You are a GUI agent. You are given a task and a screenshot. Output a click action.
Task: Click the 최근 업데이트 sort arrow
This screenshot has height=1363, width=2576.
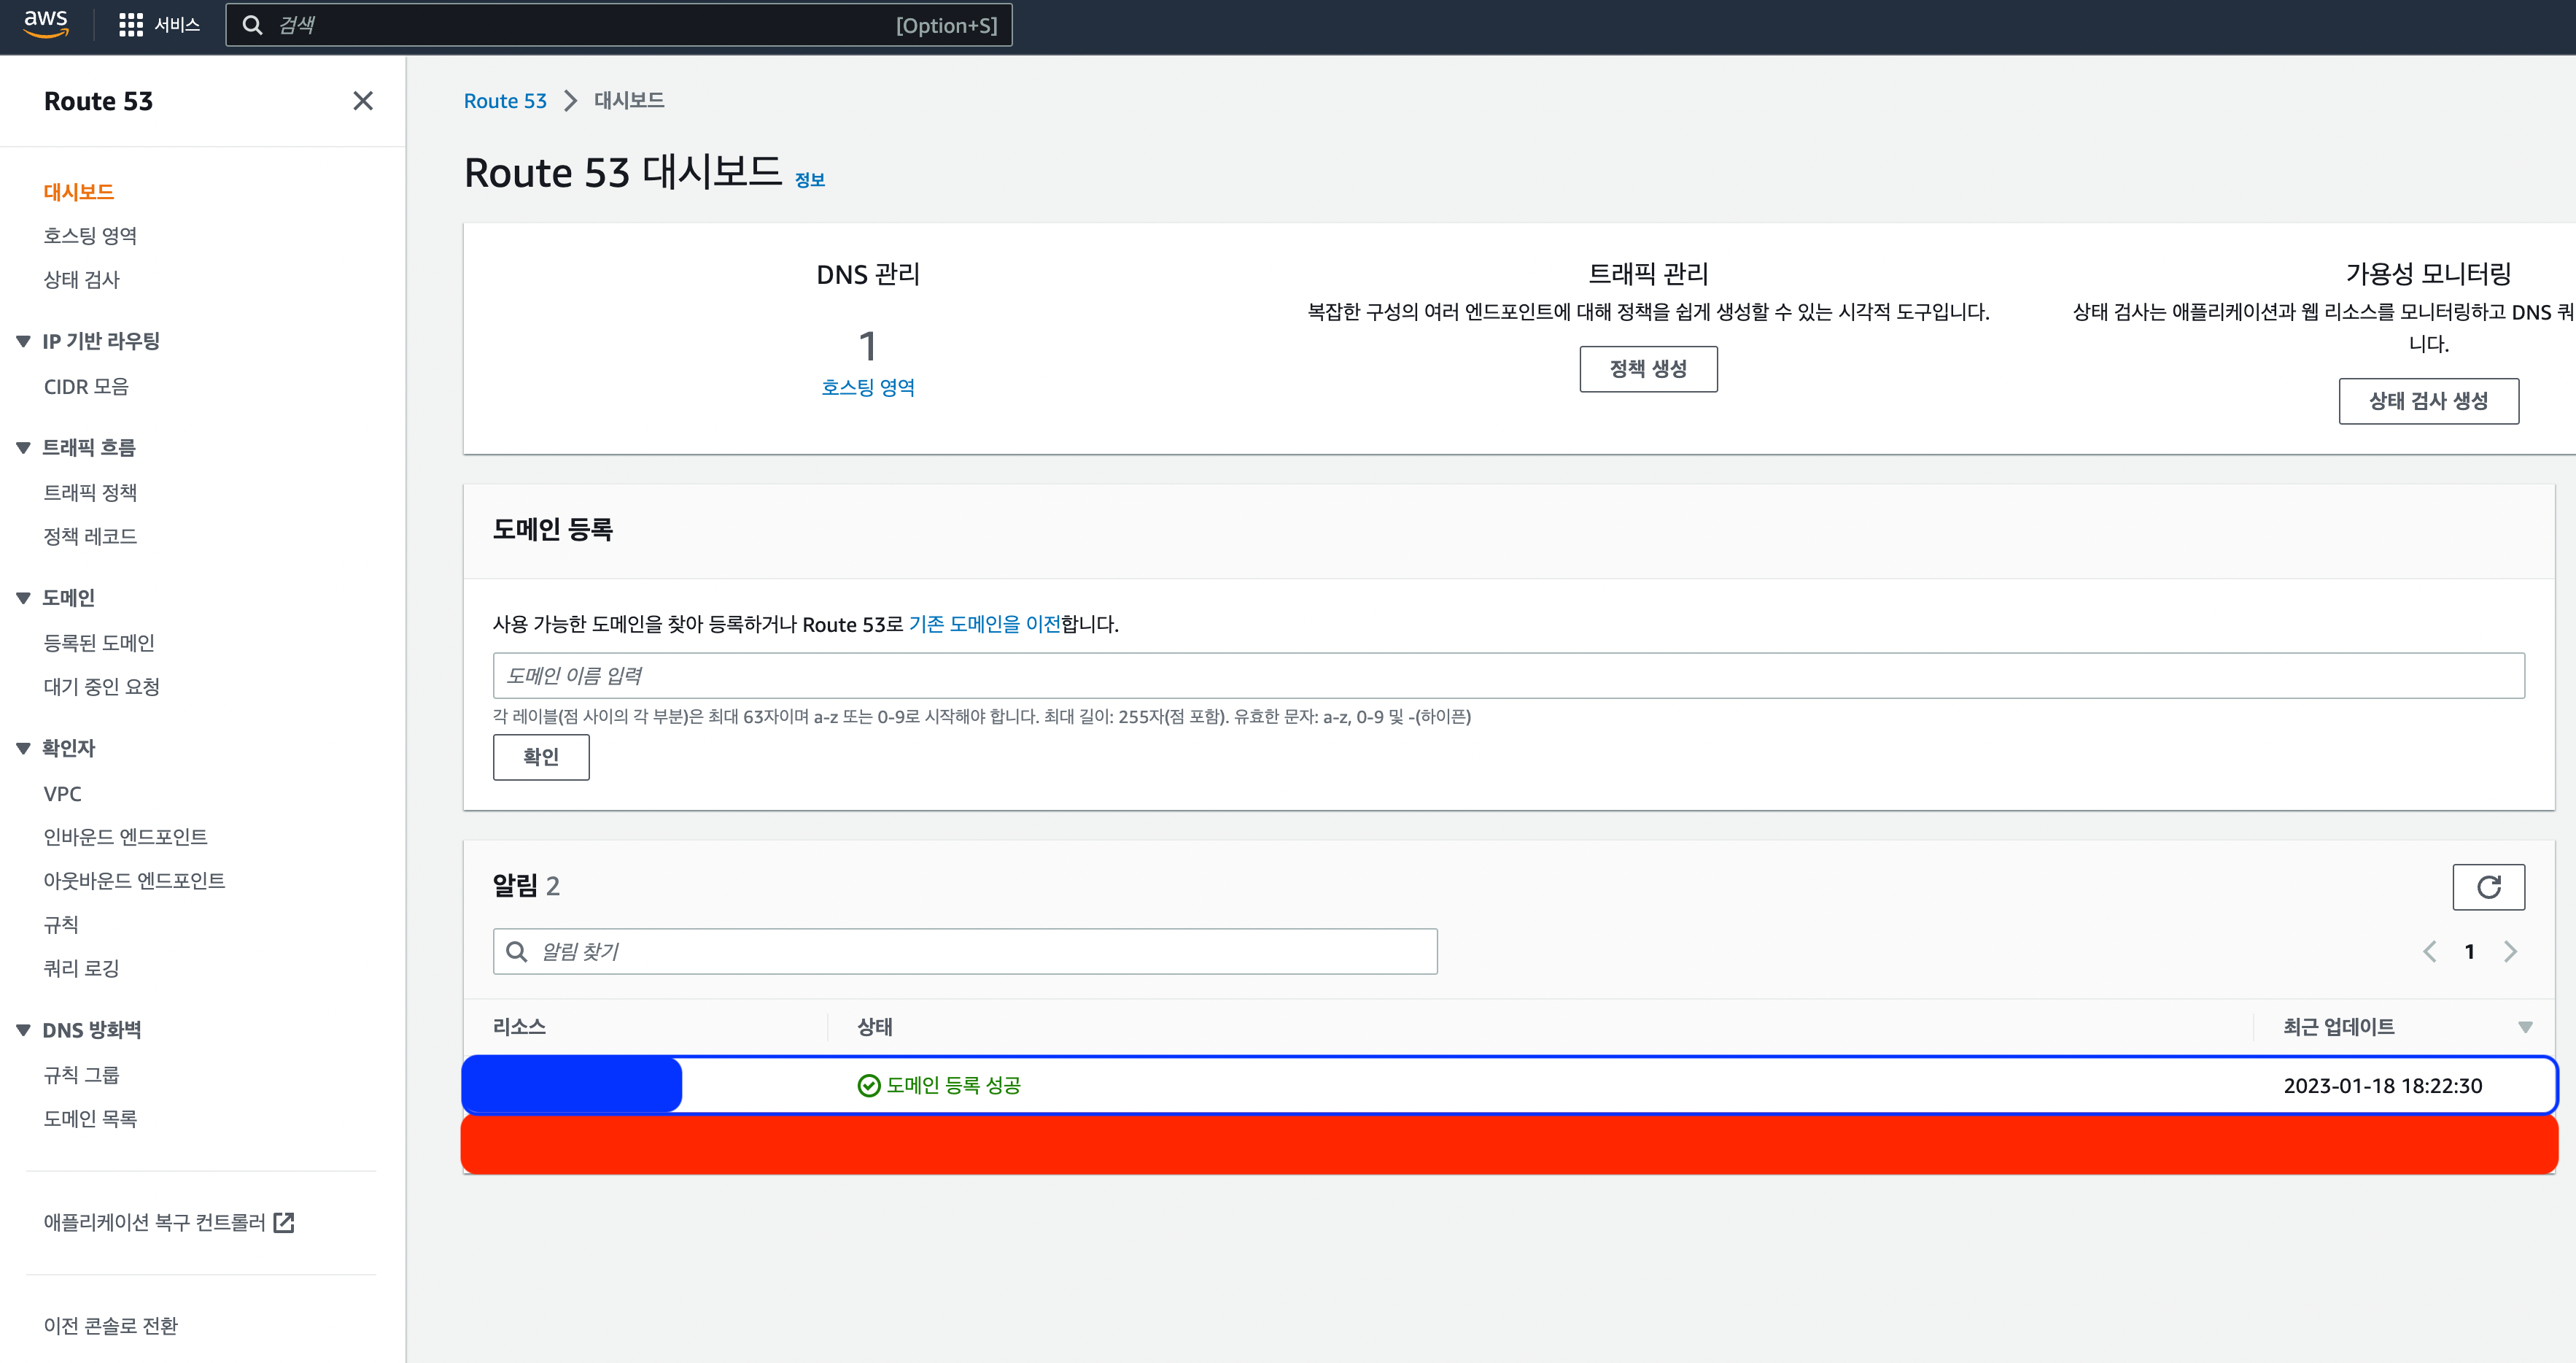[2525, 1028]
